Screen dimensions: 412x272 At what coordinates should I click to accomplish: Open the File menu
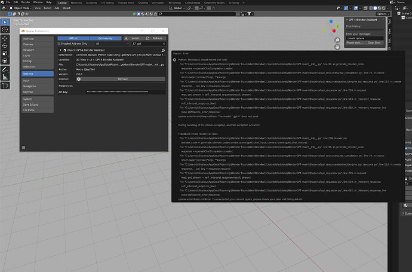coord(8,2)
